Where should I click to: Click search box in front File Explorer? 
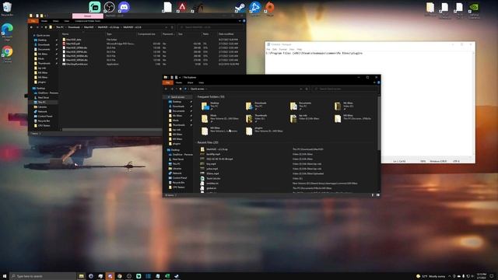345,89
